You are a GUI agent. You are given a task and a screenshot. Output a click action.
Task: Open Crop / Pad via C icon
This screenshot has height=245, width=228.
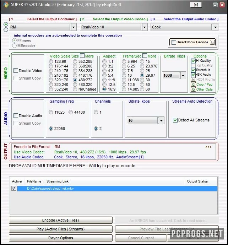tap(193, 85)
